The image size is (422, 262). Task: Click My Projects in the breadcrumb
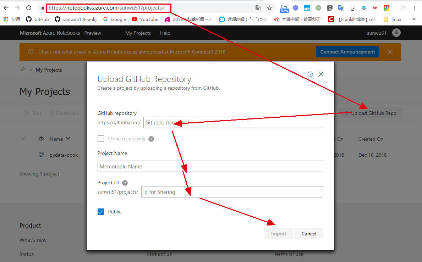[49, 70]
